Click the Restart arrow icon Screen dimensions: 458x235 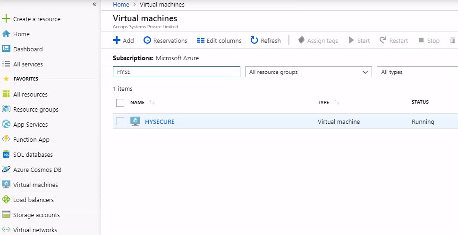pyautogui.click(x=383, y=40)
